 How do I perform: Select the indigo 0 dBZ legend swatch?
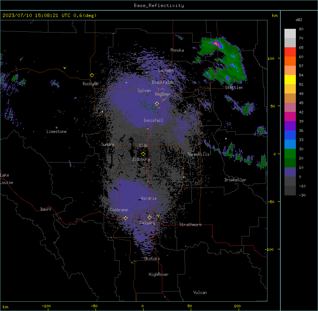pos(290,172)
